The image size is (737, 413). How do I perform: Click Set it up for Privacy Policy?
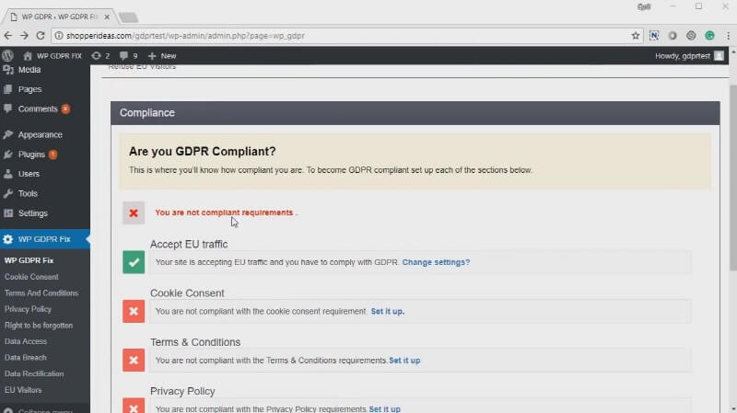click(384, 408)
